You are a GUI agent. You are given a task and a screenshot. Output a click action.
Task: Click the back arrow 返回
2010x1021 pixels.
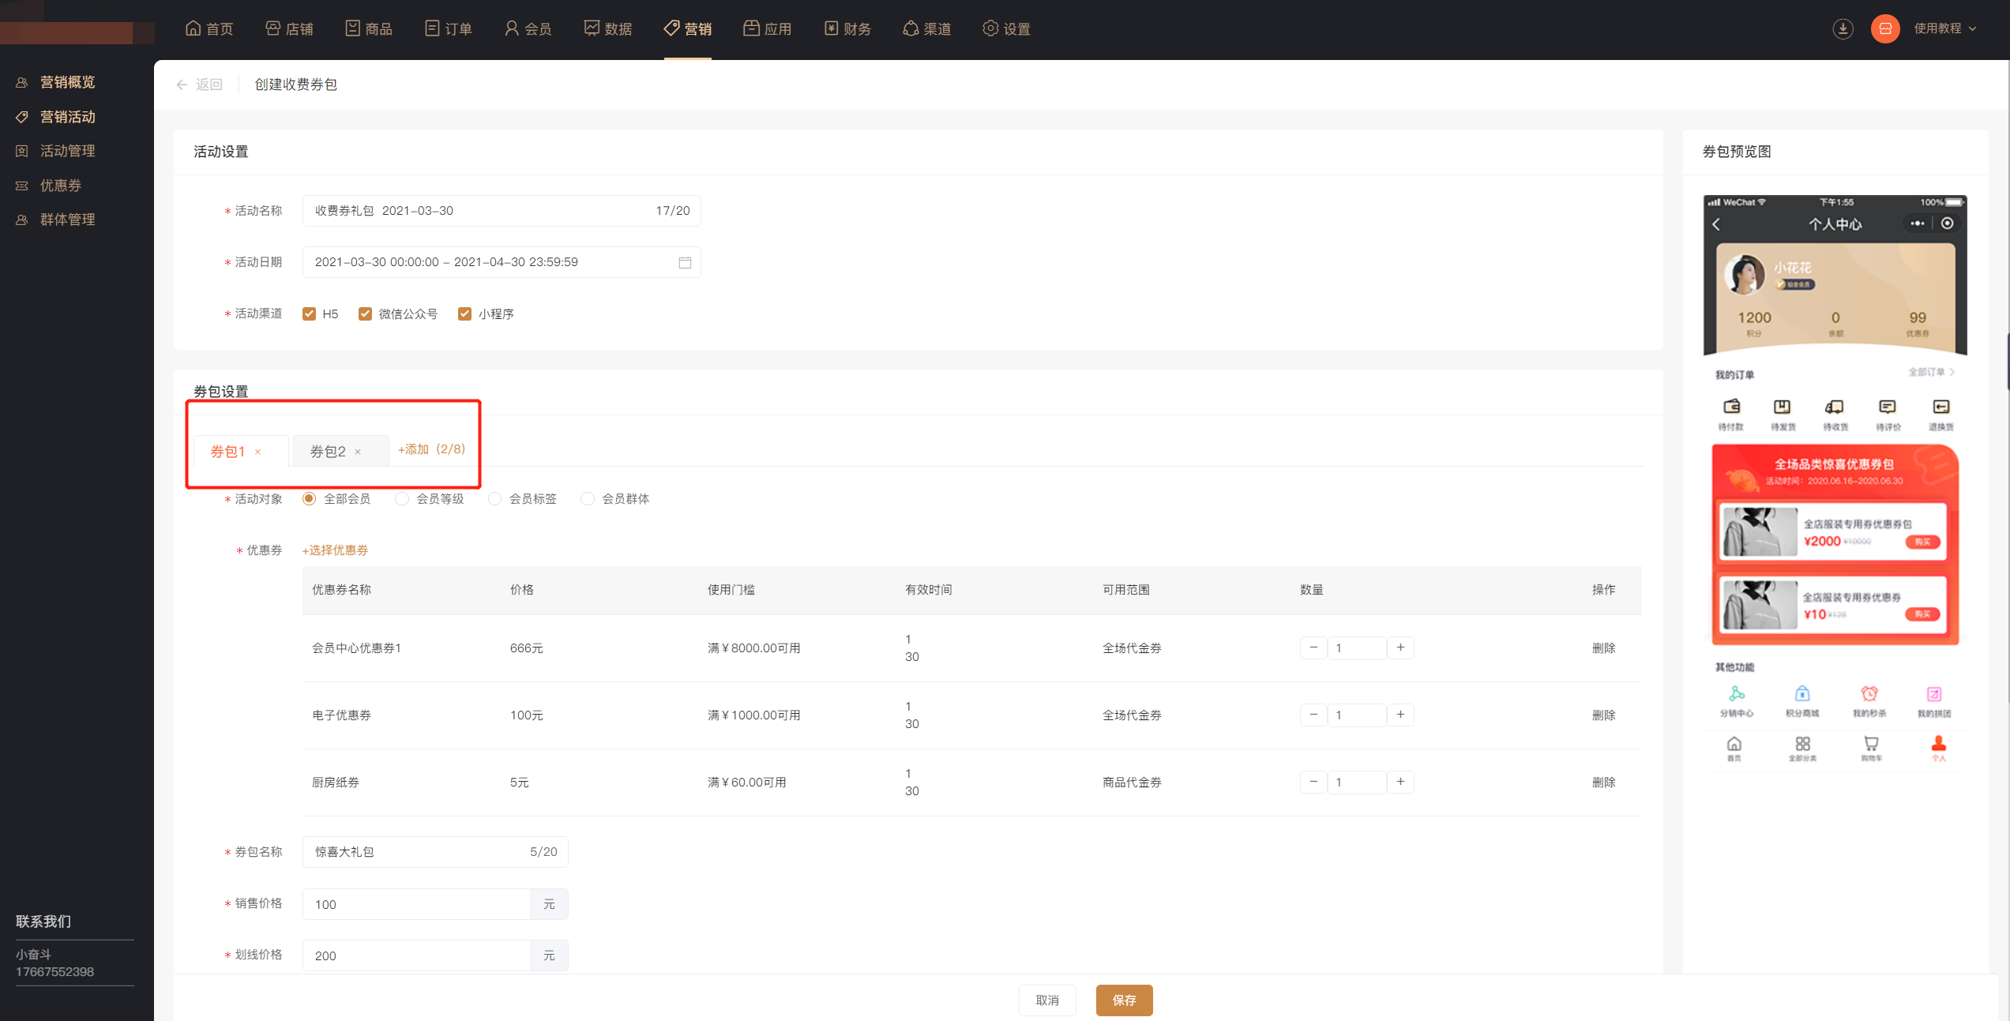(199, 84)
